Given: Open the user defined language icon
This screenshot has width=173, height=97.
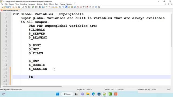Looking at the screenshot, I should pos(69,7).
